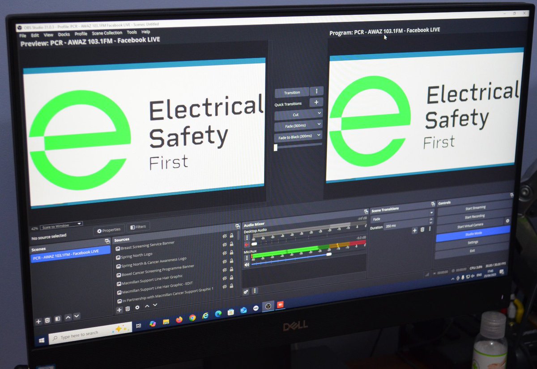Open the Edit menu
Viewport: 537px width, 369px height.
(x=35, y=35)
